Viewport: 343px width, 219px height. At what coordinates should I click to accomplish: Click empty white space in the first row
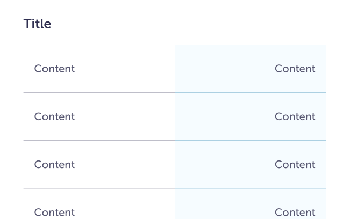tap(124, 69)
